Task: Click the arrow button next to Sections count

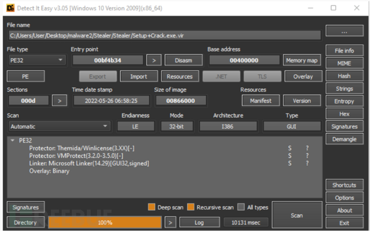Action: point(60,101)
